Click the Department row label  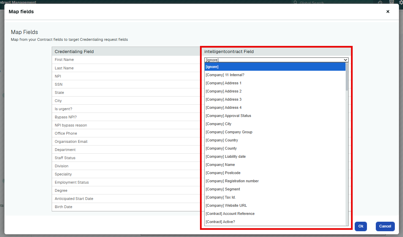(x=65, y=150)
